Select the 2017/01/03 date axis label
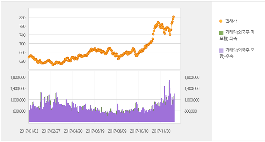The height and width of the screenshot is (142, 265). coord(29,132)
